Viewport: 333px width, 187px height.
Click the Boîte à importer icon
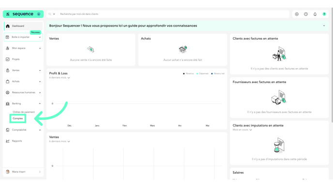[x=7, y=37]
